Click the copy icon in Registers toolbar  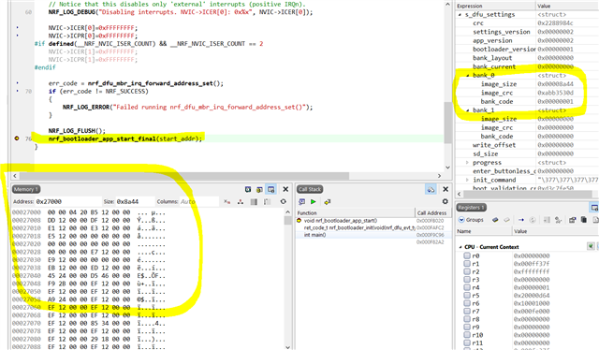click(x=584, y=220)
